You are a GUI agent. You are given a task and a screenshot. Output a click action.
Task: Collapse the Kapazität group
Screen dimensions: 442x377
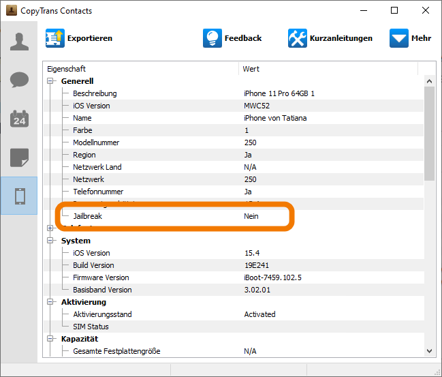coord(50,339)
